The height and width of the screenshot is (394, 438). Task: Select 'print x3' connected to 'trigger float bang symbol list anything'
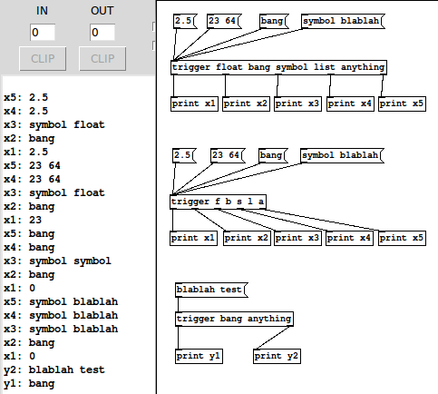click(x=297, y=103)
